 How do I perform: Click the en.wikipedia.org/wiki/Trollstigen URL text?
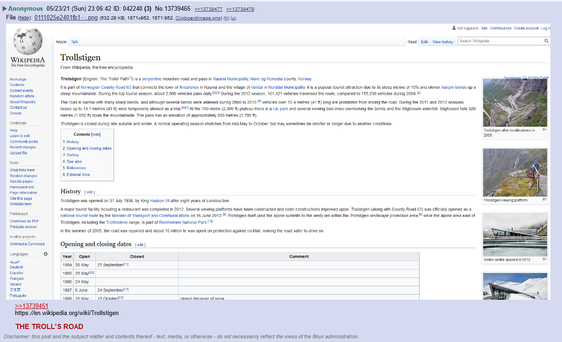pos(67,313)
